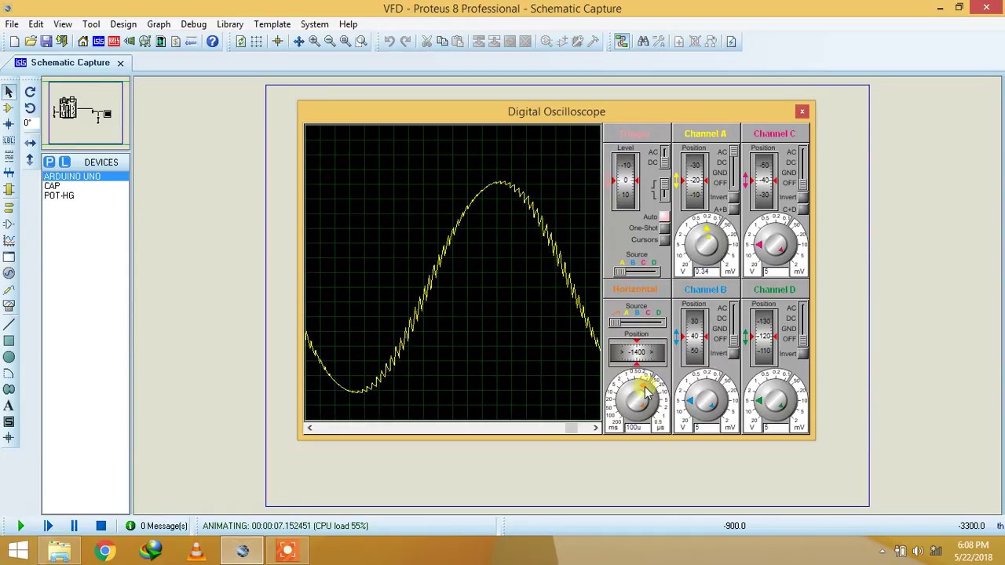Image resolution: width=1005 pixels, height=565 pixels.
Task: Toggle the oscilloscope Auto trigger button
Action: tap(664, 217)
